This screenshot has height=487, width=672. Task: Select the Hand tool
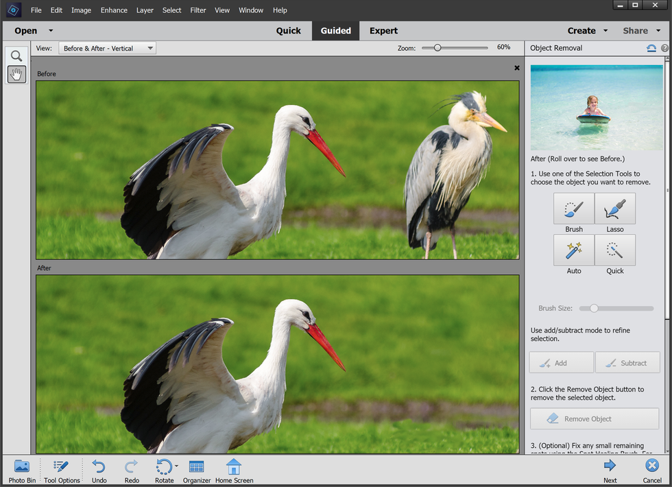click(16, 74)
